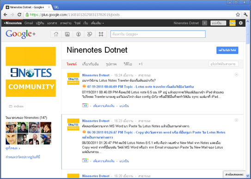Open Photos item in the black bar

pyautogui.click(x=66, y=23)
